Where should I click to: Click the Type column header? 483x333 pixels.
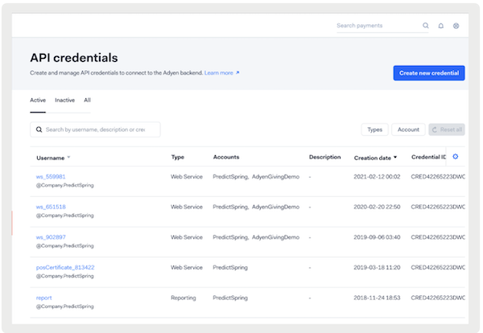(x=178, y=157)
